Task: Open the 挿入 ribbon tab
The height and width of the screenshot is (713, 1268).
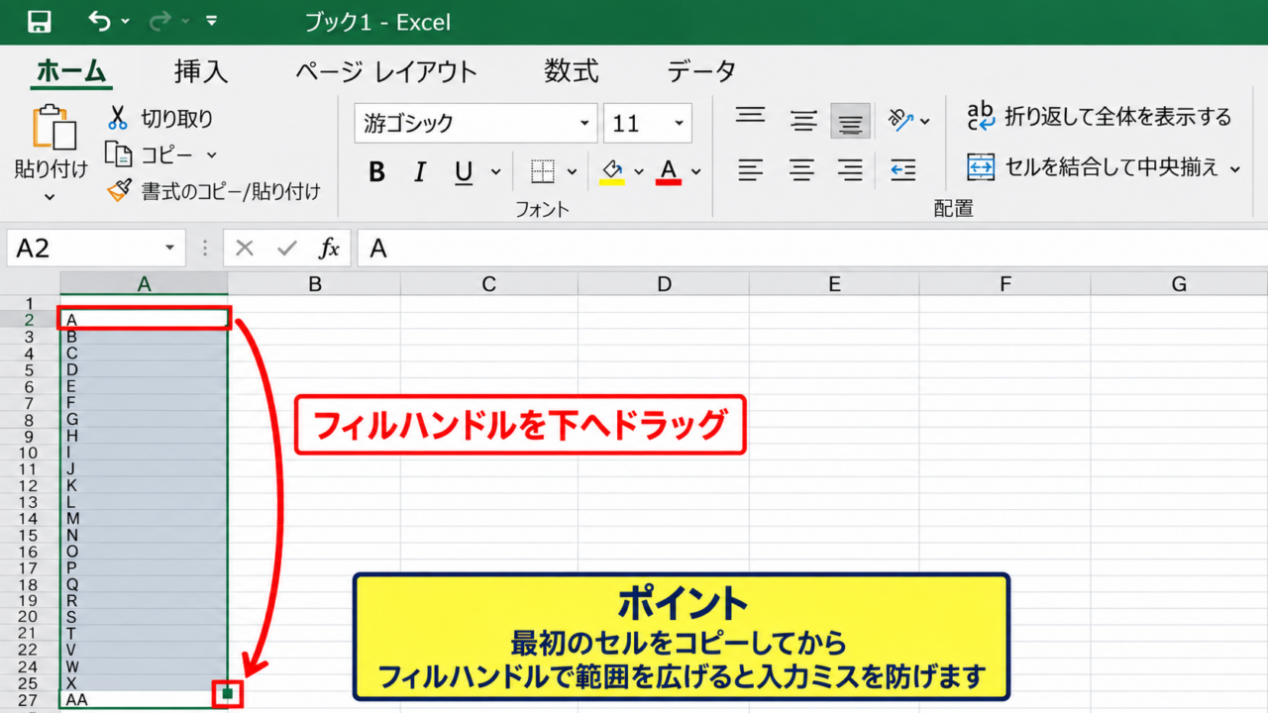Action: pos(201,71)
